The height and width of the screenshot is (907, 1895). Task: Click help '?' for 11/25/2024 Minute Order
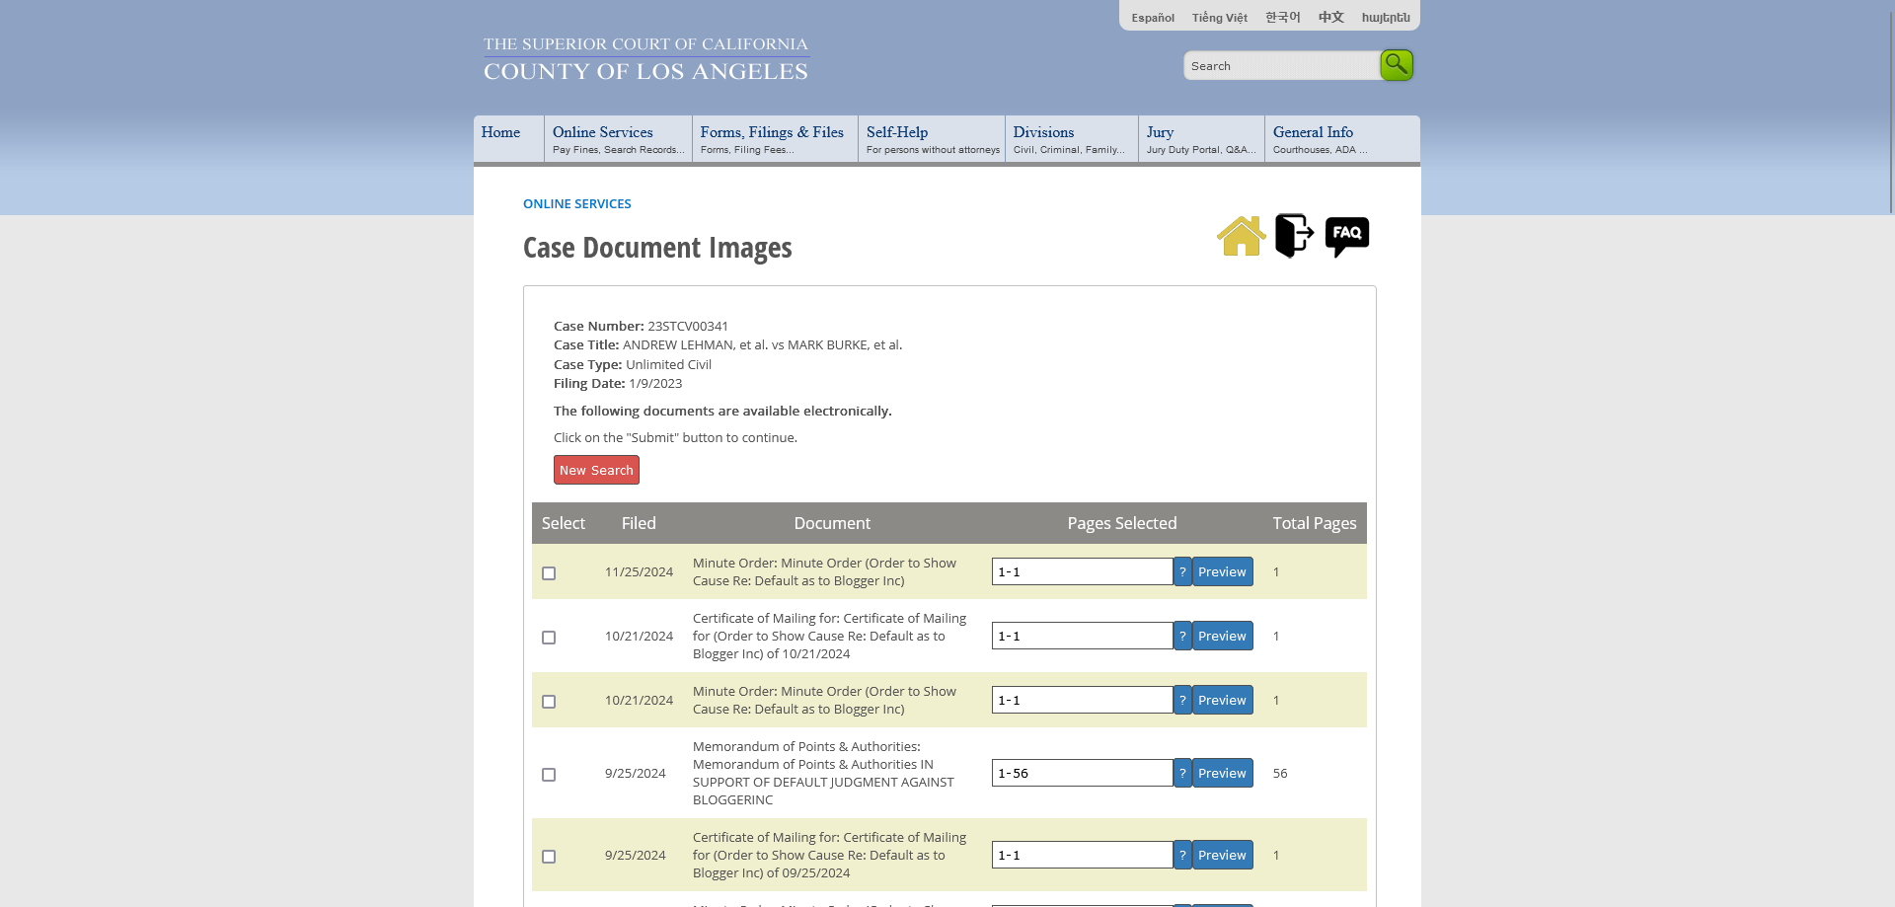tap(1182, 571)
